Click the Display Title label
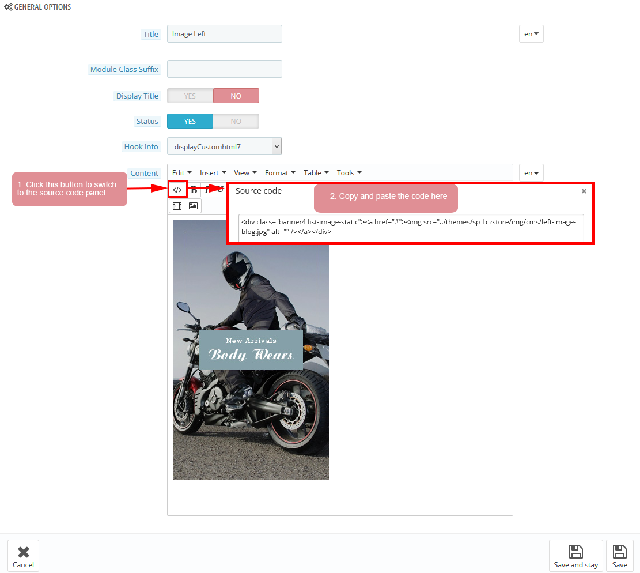The width and height of the screenshot is (640, 573). click(137, 96)
